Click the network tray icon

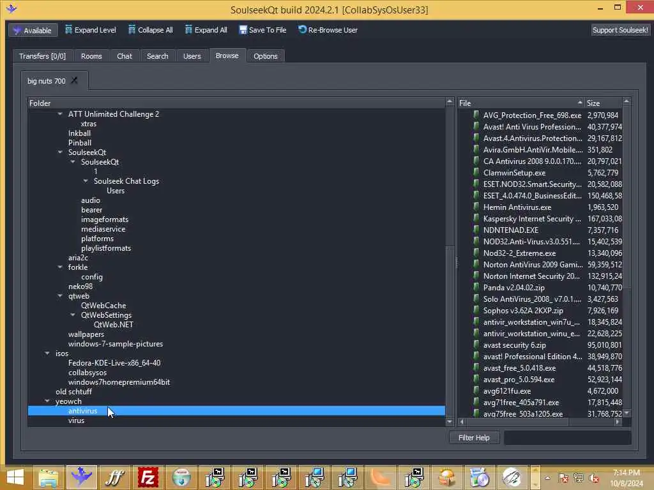pos(579,478)
